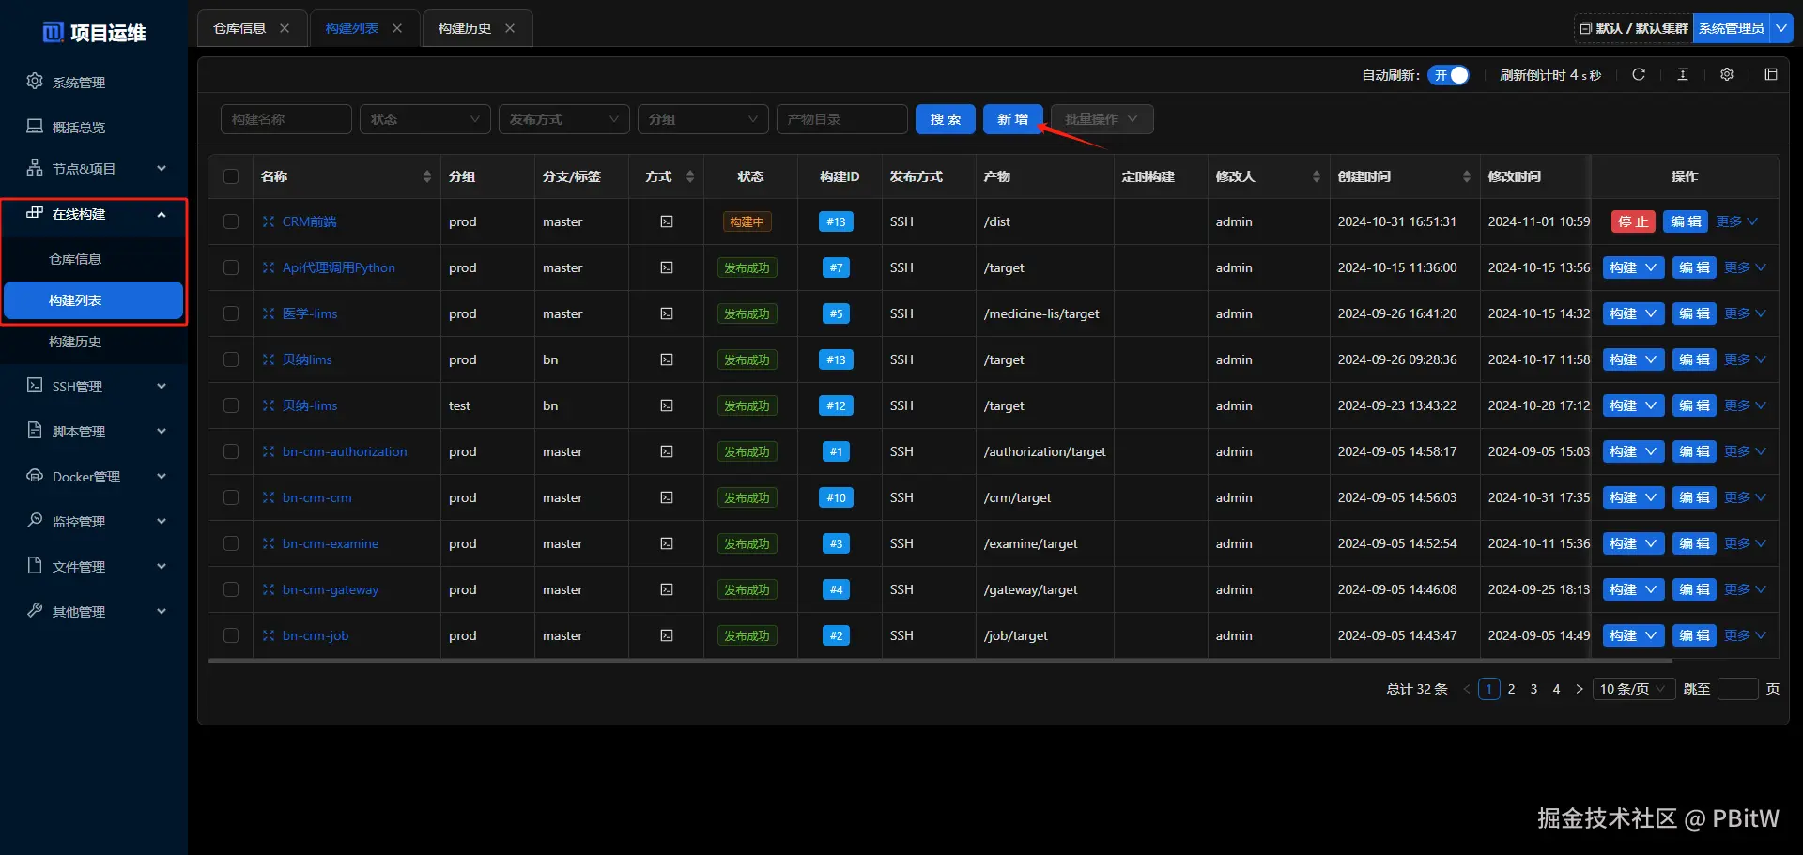The image size is (1803, 855).
Task: Click the 节点&项目 sidebar icon
Action: (35, 167)
